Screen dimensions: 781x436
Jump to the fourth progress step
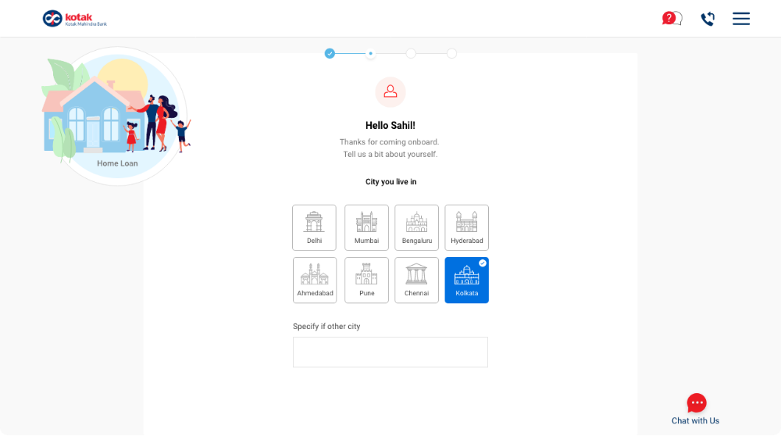(x=451, y=53)
